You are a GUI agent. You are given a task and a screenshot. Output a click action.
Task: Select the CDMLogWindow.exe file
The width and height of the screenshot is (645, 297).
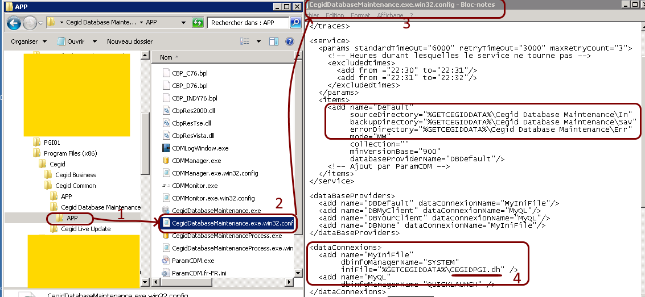coord(200,148)
